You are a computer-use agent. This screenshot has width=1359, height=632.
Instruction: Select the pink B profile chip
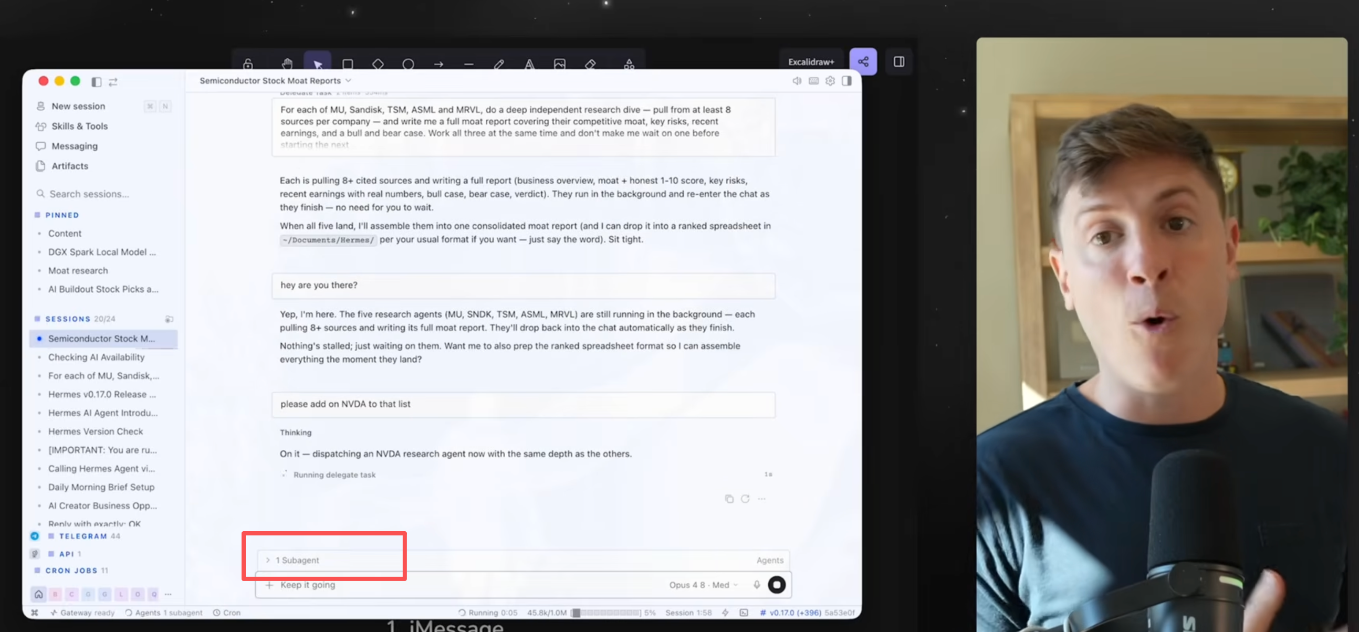[x=55, y=595]
